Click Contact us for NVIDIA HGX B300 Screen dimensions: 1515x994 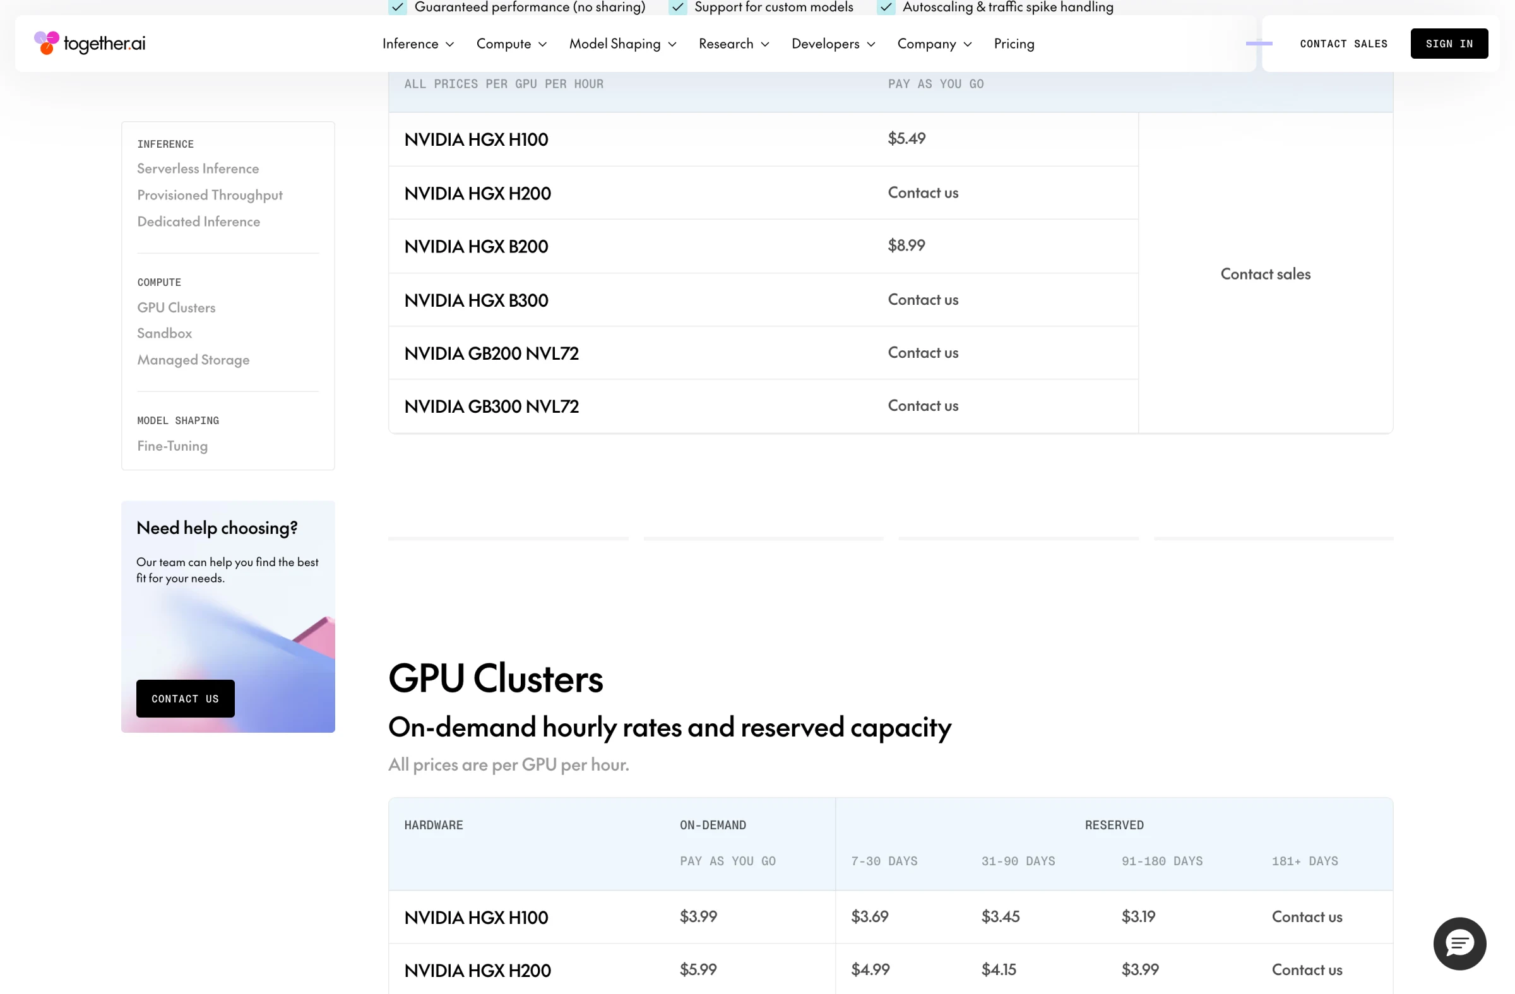tap(923, 300)
